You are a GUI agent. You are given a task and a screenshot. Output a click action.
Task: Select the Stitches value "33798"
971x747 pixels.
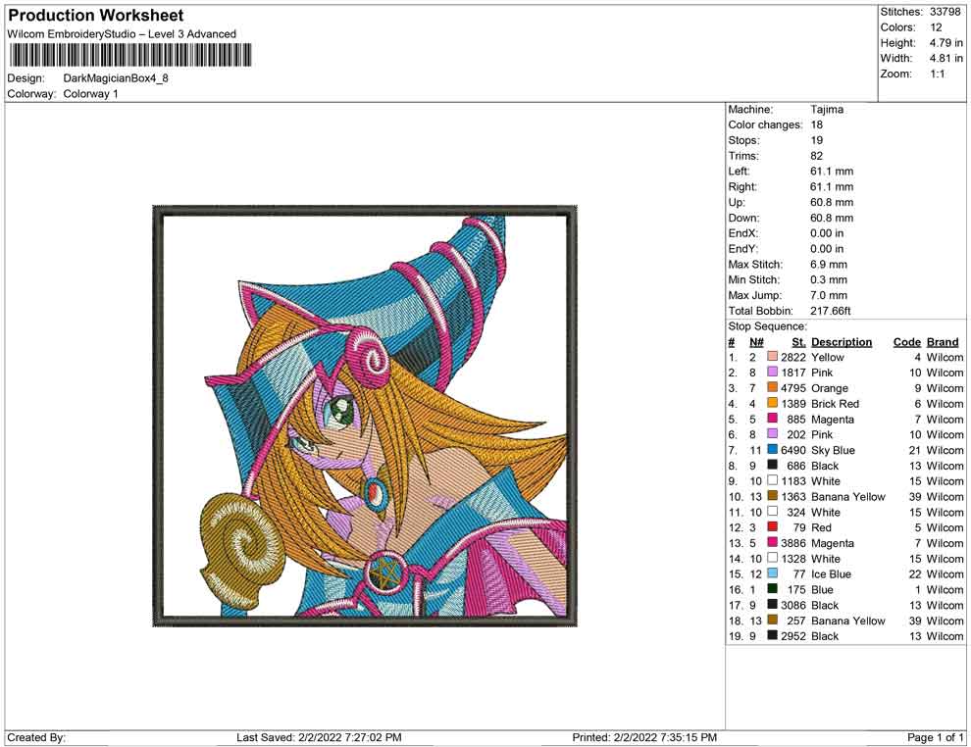point(945,12)
